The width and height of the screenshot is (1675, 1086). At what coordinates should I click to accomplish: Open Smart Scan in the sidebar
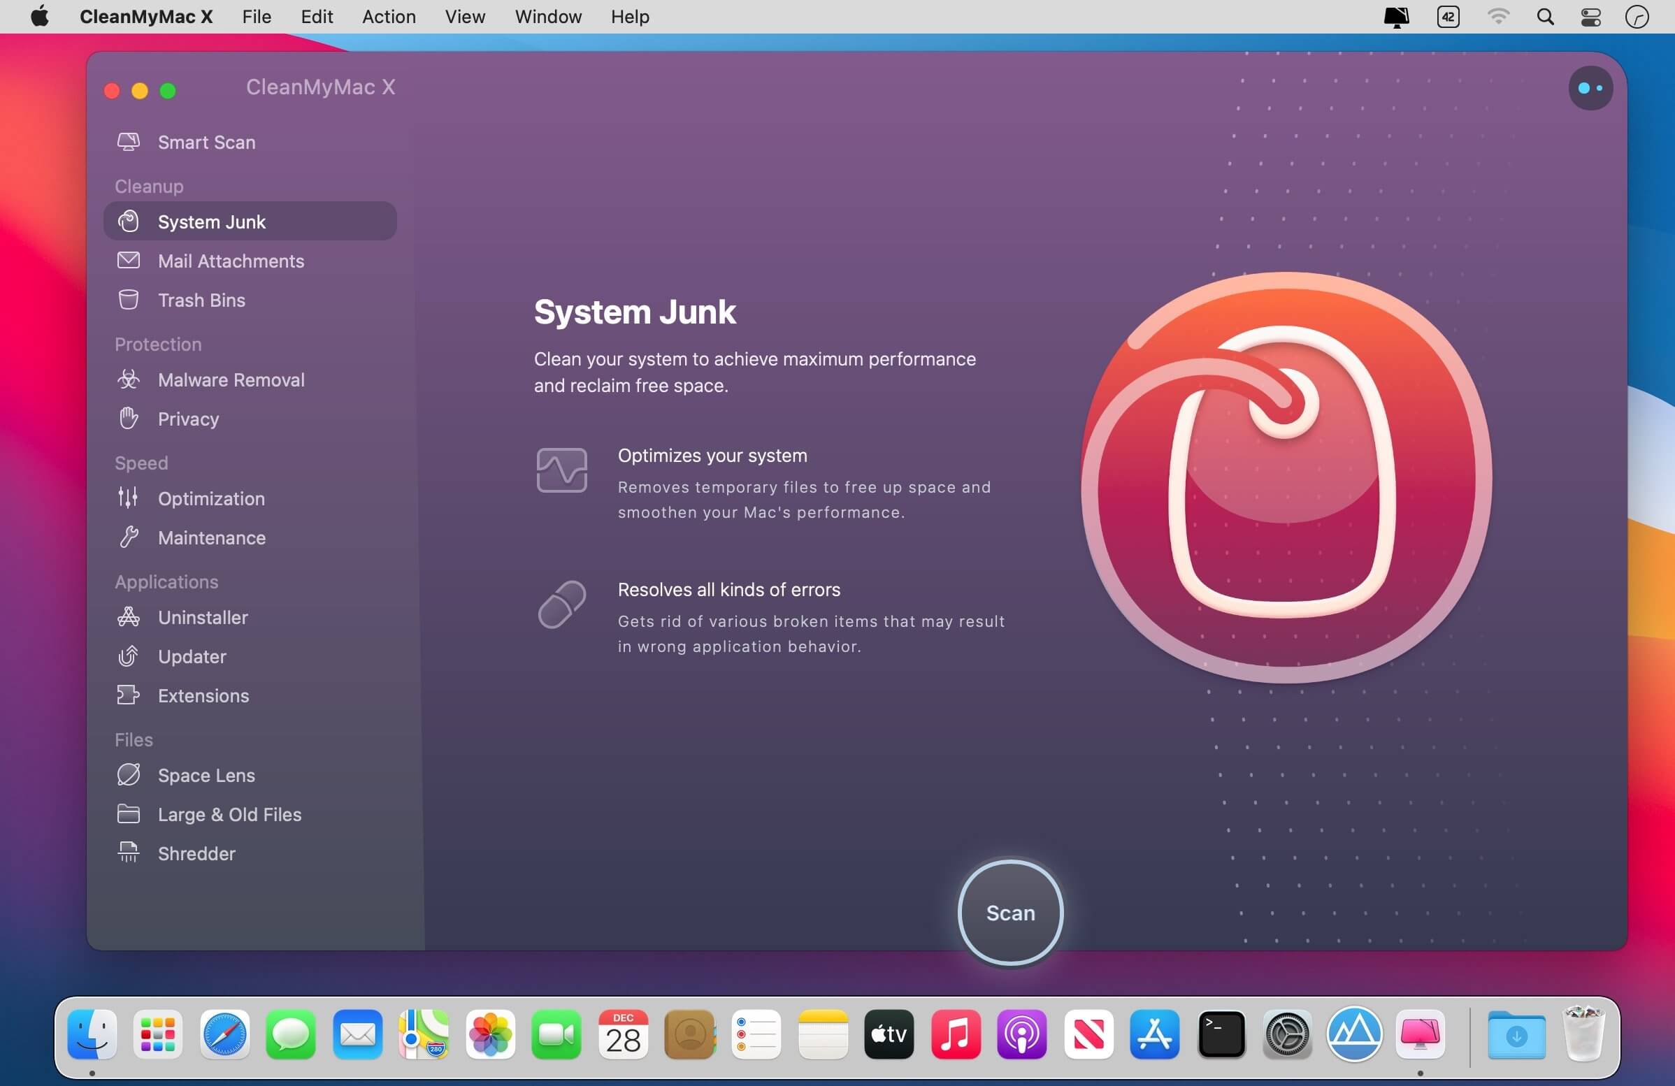[206, 142]
